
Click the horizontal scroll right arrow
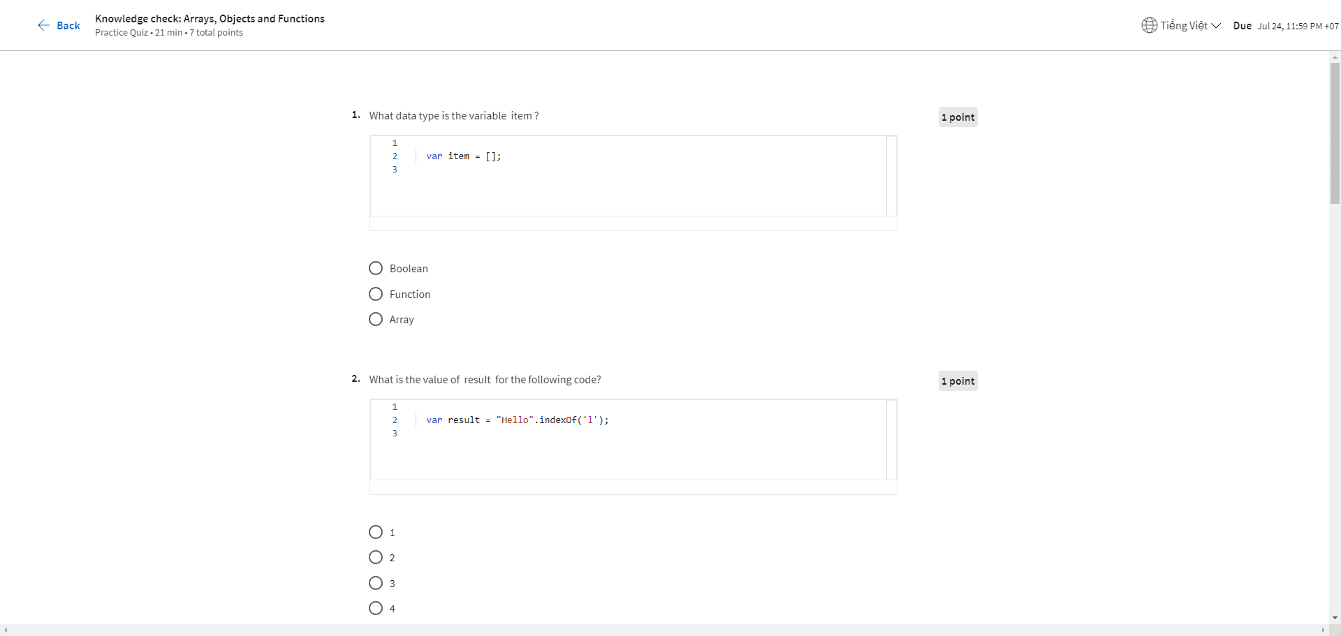1323,630
